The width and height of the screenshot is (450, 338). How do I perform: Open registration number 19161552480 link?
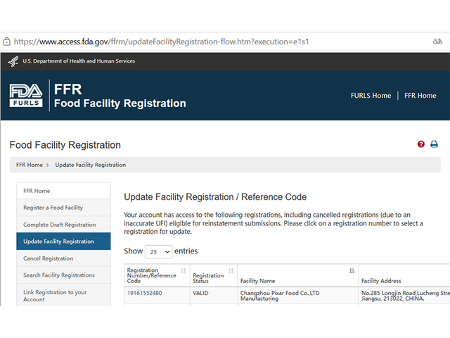[x=144, y=293]
